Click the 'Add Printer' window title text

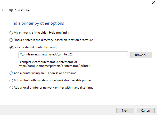(x=22, y=10)
